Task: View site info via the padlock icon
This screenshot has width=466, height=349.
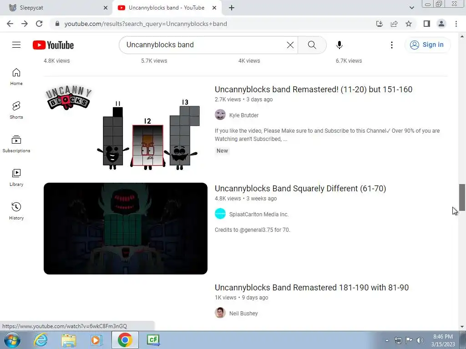Action: point(57,24)
